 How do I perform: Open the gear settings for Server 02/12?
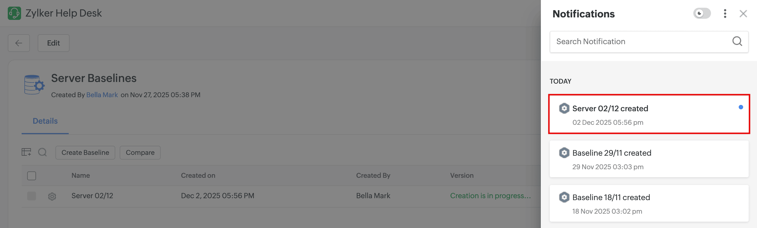tap(52, 196)
